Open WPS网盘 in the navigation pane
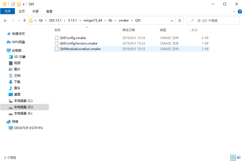This screenshot has width=243, height=161. tap(16, 42)
